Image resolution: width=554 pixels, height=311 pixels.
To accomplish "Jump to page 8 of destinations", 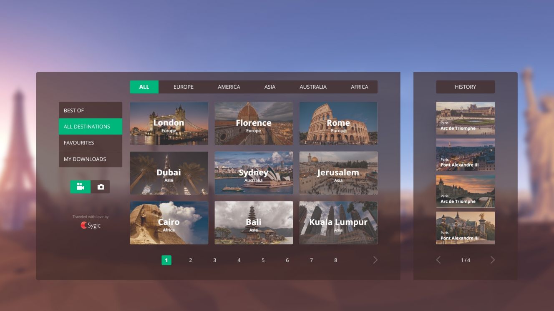I will (335, 260).
